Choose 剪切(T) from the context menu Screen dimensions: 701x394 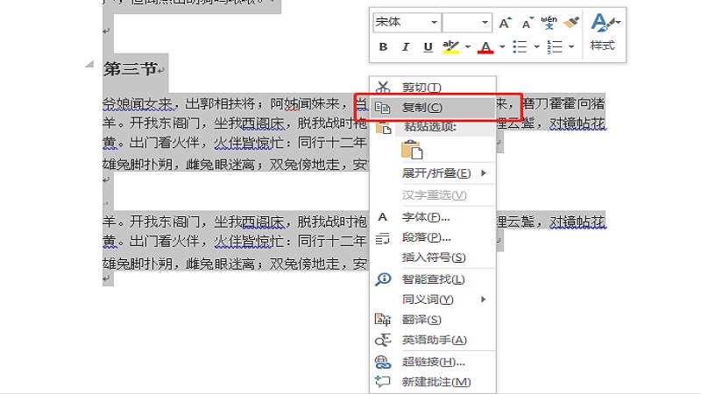[421, 88]
